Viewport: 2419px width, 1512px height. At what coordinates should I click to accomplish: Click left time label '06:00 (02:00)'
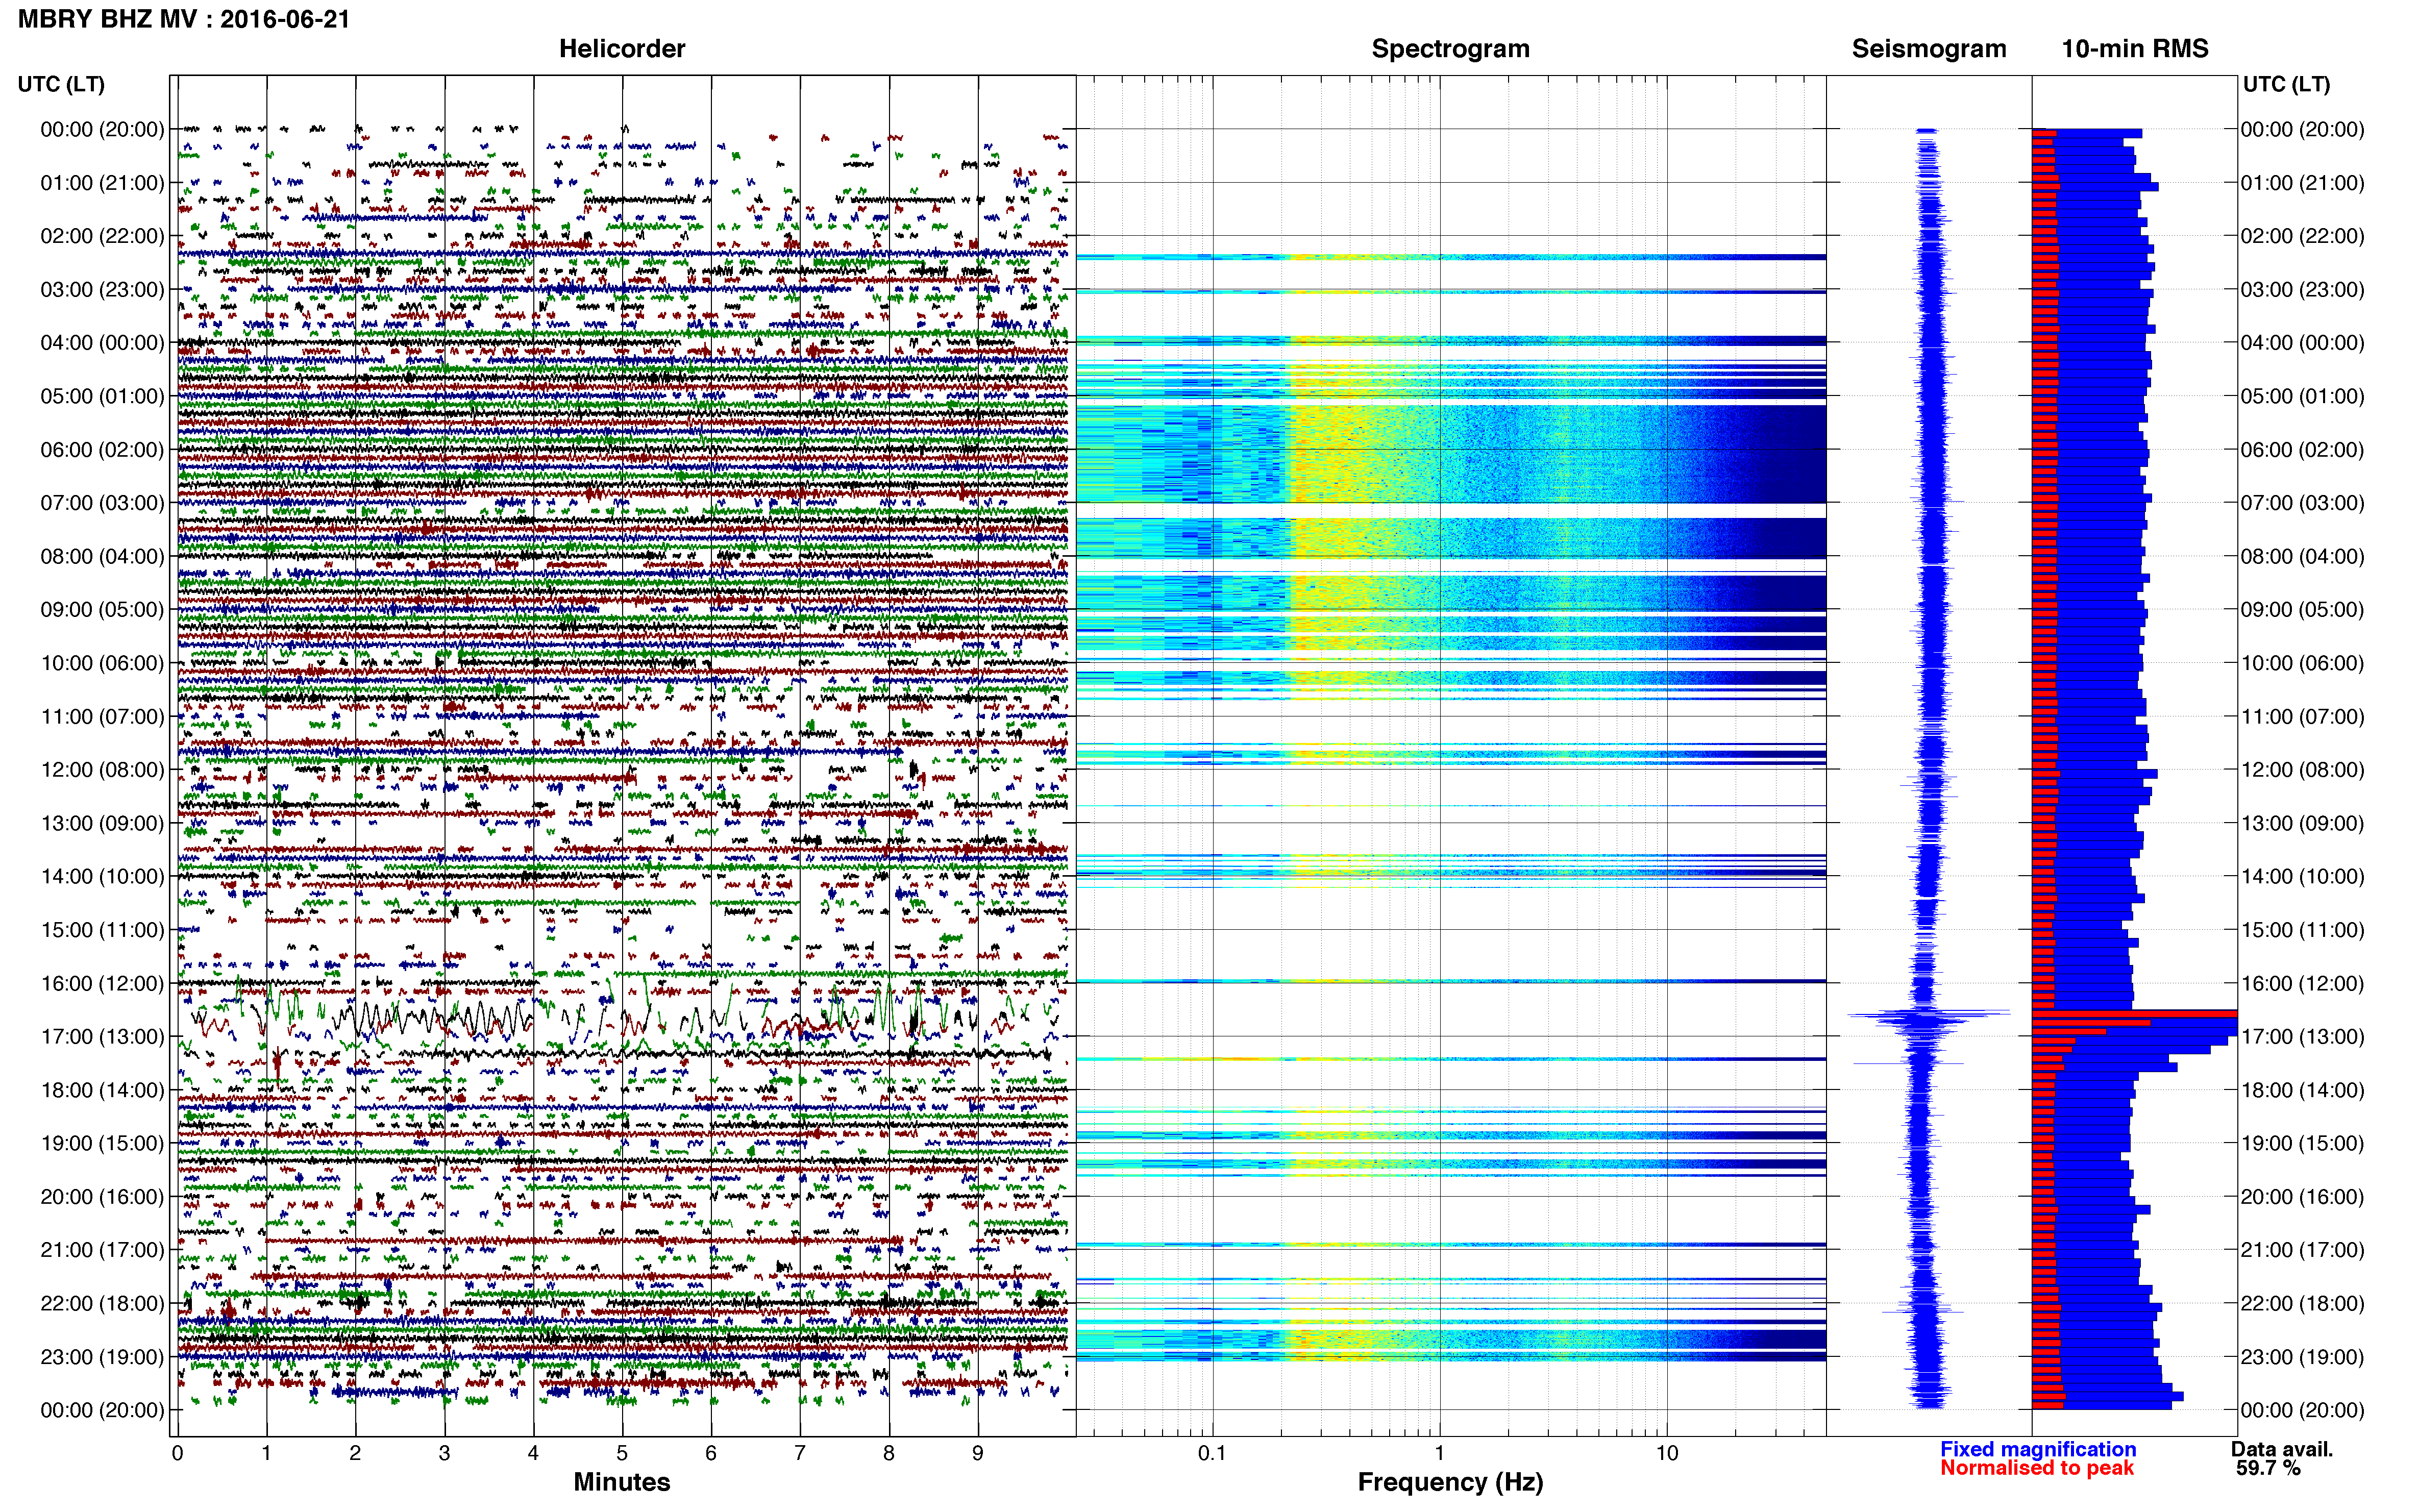[x=102, y=449]
